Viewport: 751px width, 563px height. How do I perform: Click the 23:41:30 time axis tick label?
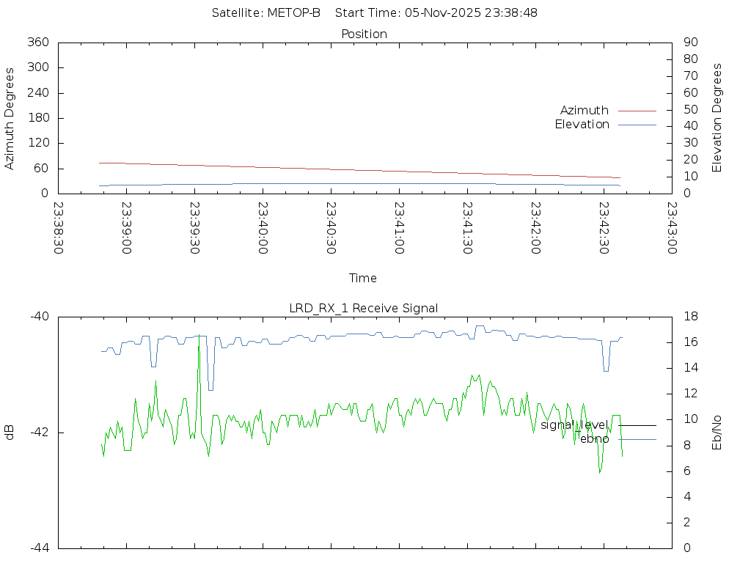click(x=466, y=228)
